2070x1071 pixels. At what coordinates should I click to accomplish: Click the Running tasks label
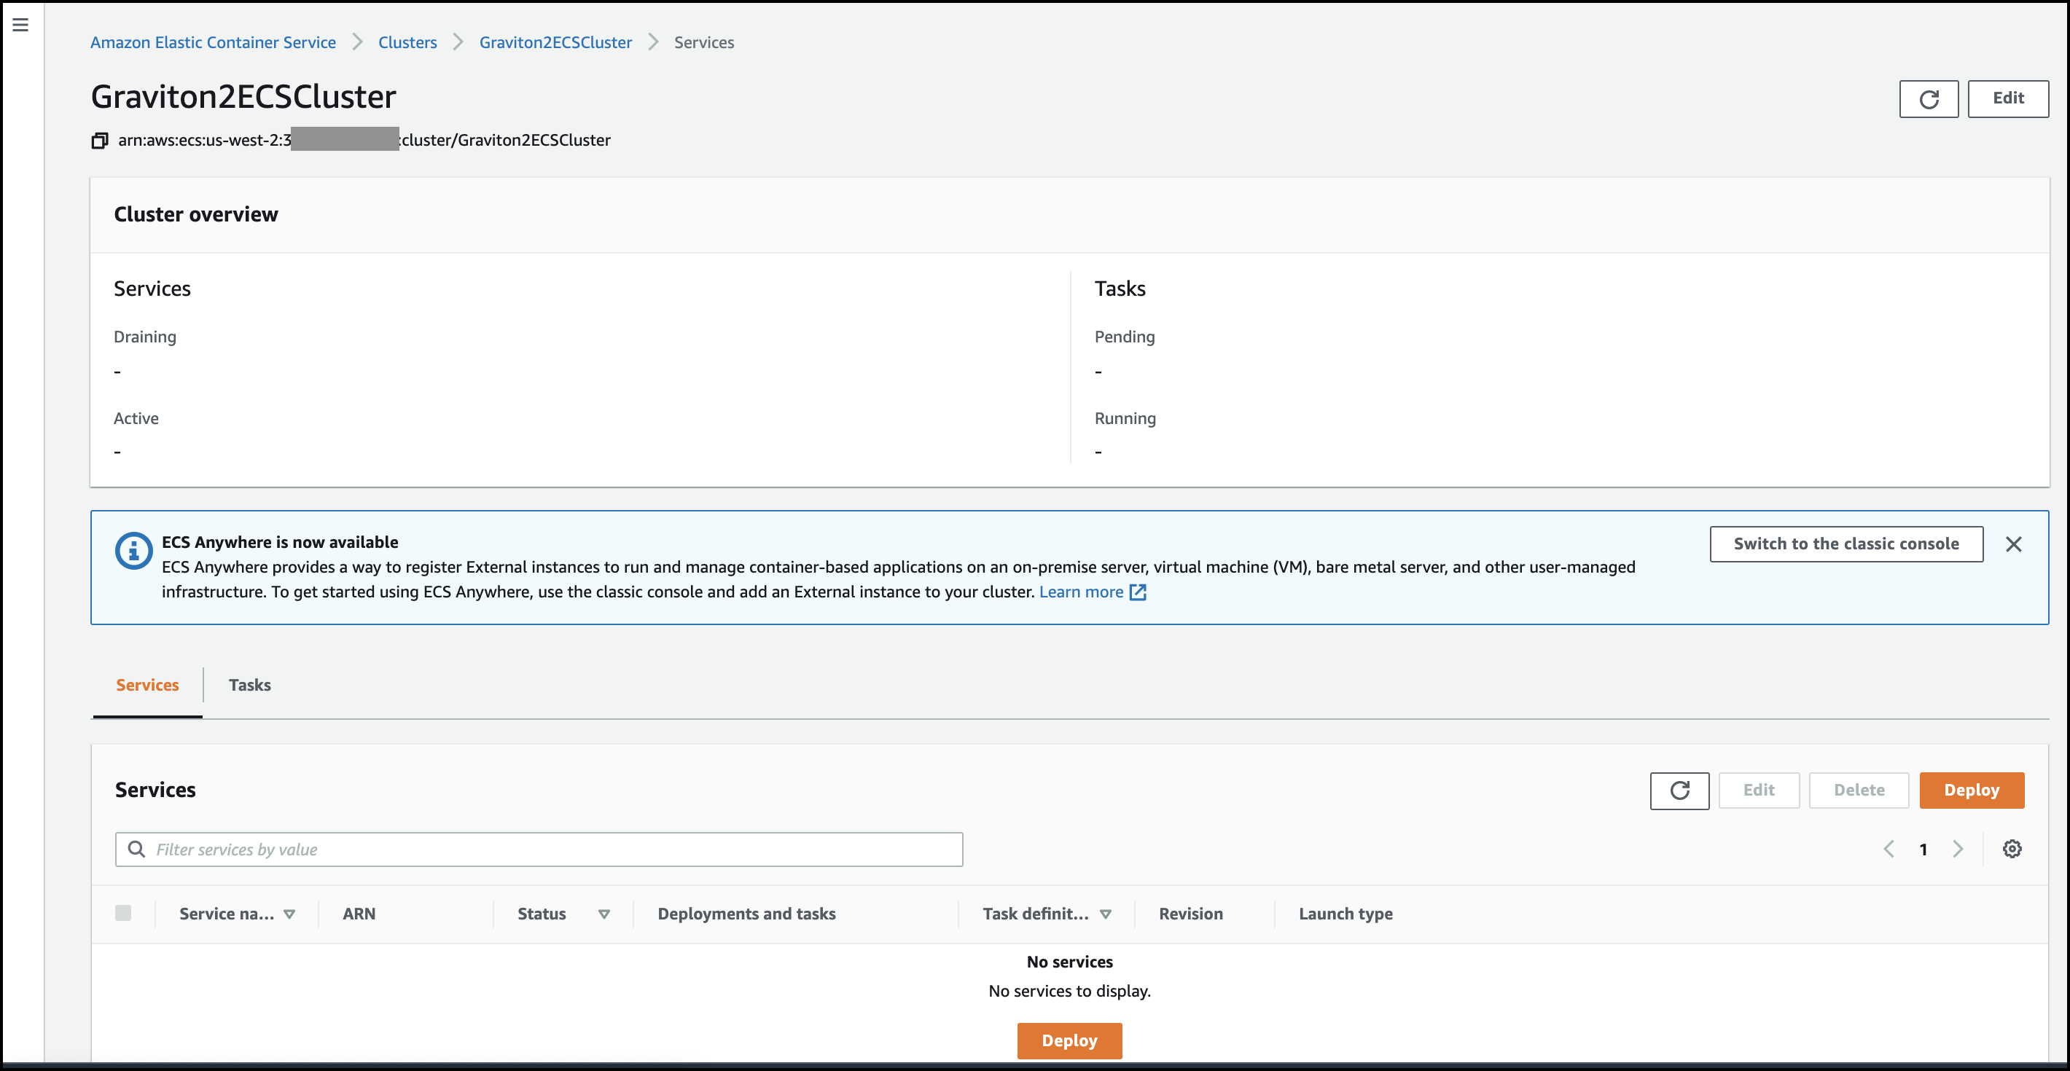click(1125, 419)
